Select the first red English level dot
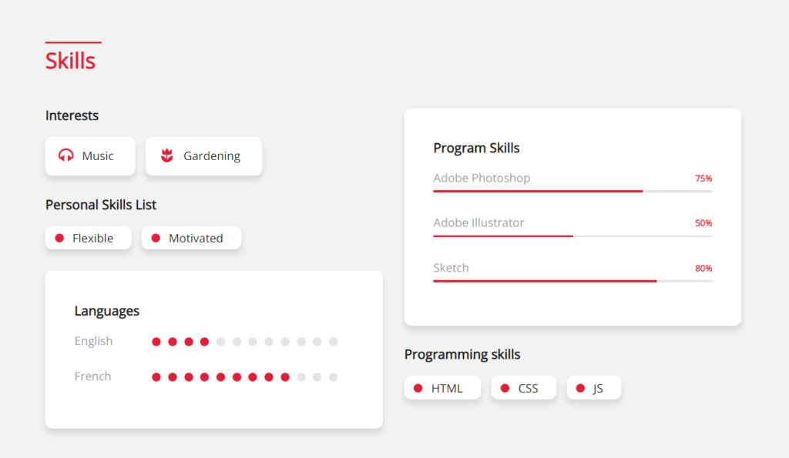 (156, 342)
